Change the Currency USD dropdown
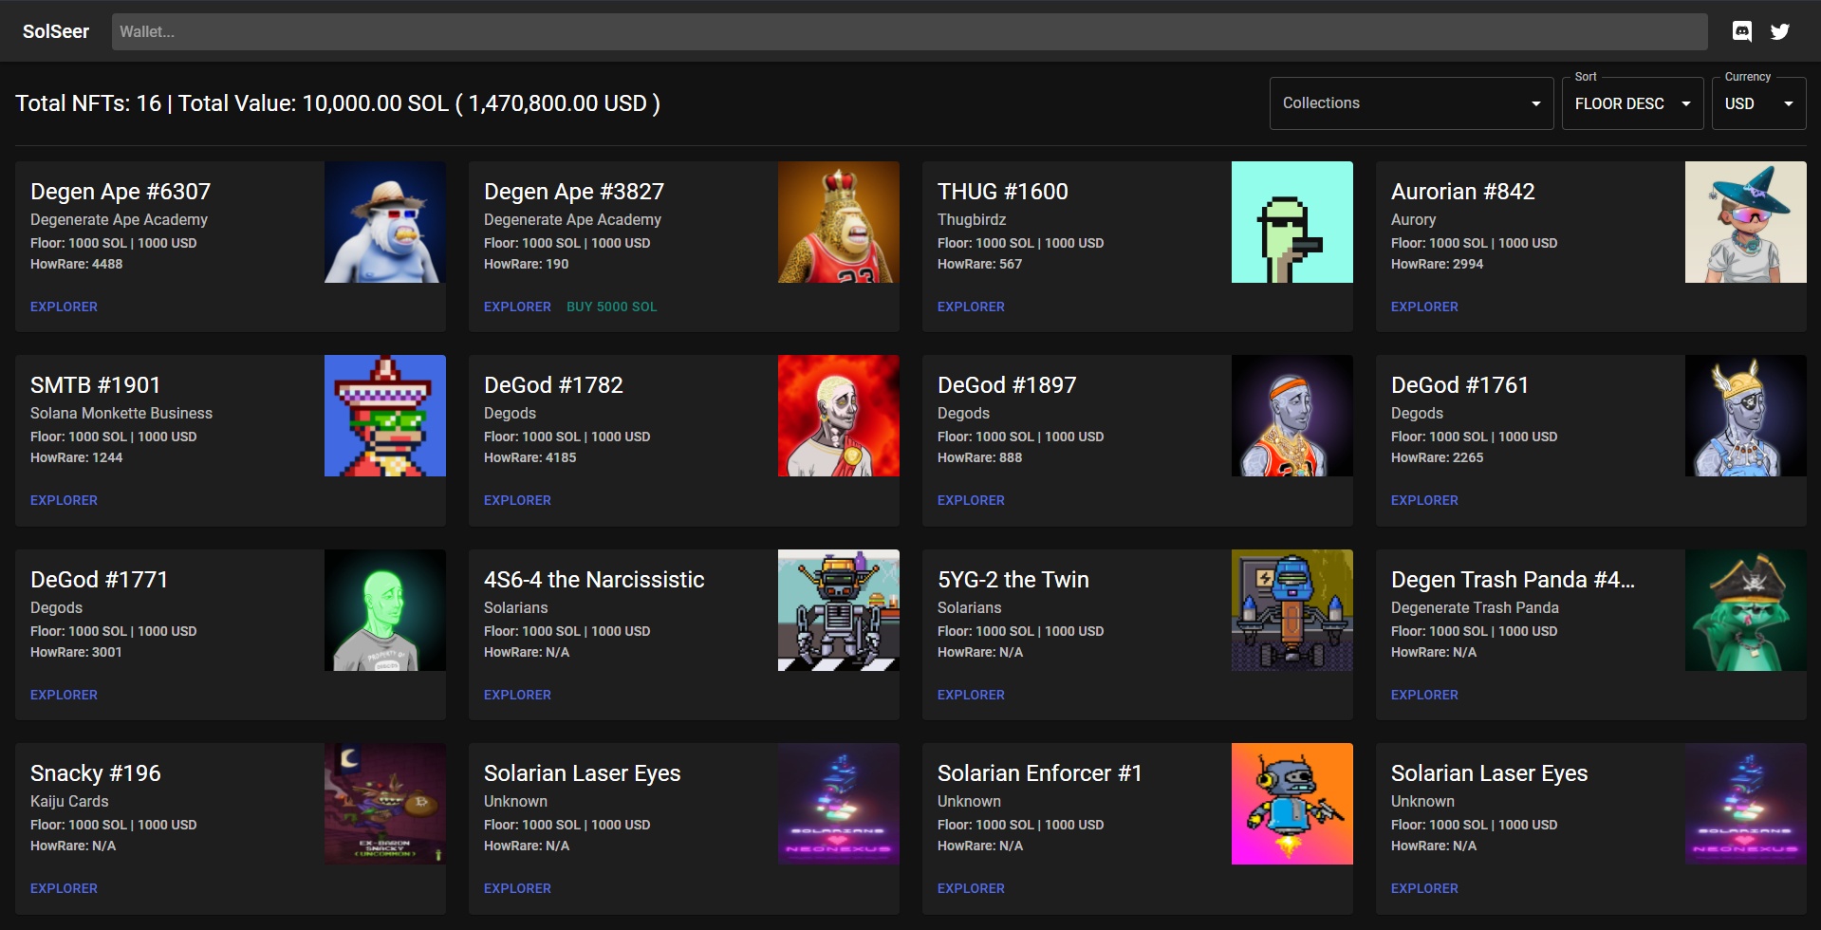This screenshot has width=1821, height=930. point(1757,103)
